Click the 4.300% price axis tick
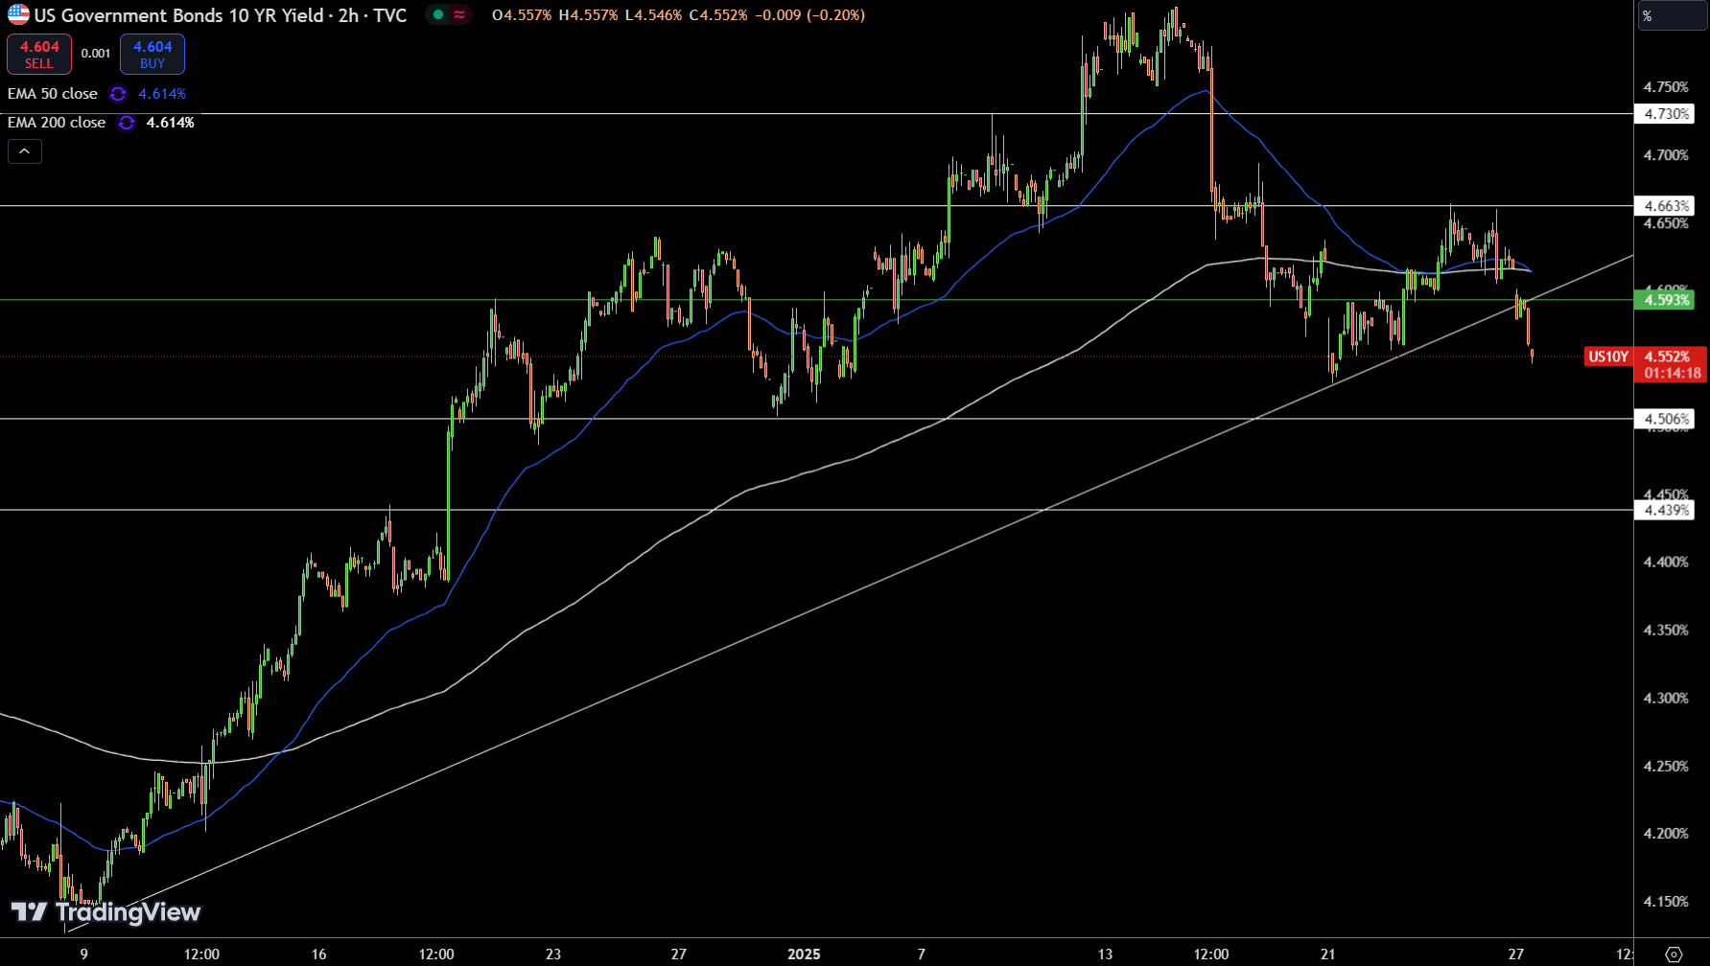The height and width of the screenshot is (966, 1710). [x=1666, y=698]
